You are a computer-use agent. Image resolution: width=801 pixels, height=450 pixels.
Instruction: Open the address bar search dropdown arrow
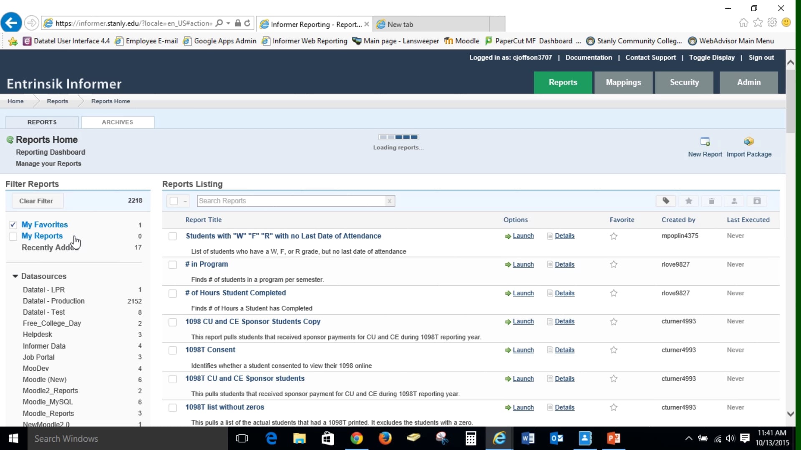pyautogui.click(x=228, y=23)
